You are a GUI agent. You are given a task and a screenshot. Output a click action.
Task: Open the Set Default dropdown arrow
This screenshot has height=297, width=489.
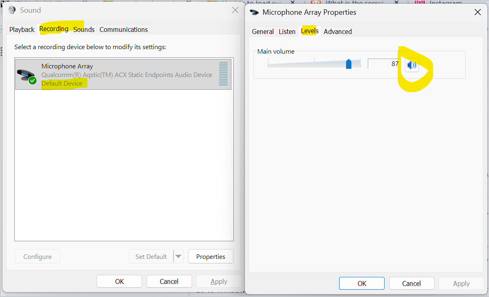179,256
